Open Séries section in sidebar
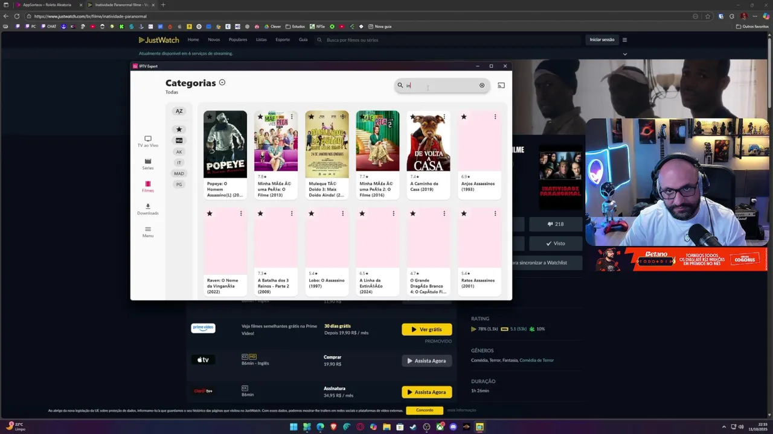 click(x=148, y=164)
